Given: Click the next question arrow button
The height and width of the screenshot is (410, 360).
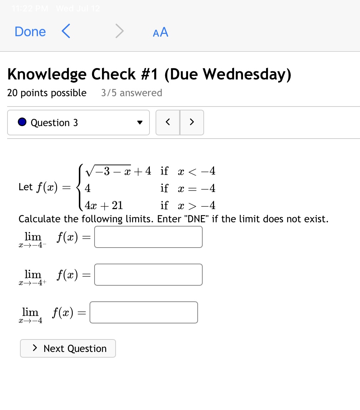Looking at the screenshot, I should (192, 122).
